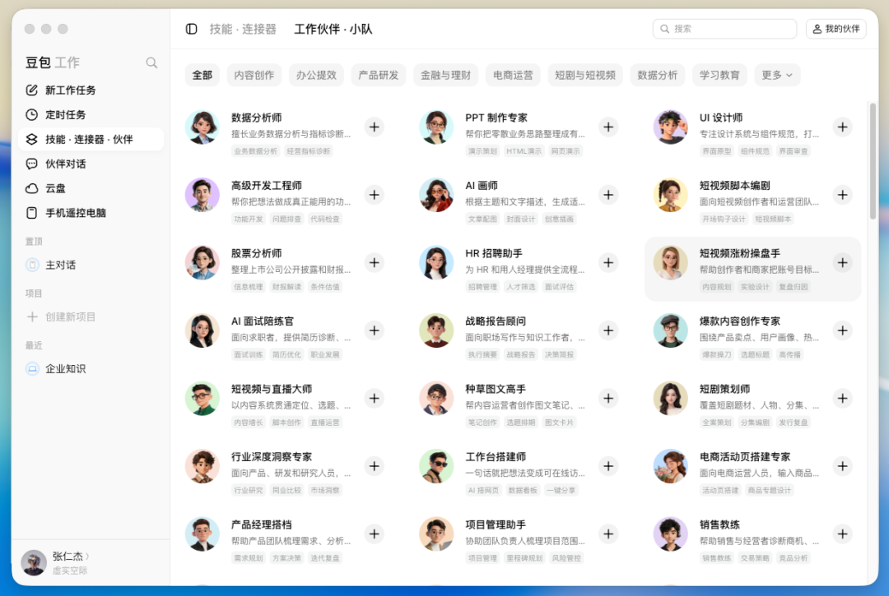Expand 张仁杰 account chevron
The image size is (889, 596).
87,557
